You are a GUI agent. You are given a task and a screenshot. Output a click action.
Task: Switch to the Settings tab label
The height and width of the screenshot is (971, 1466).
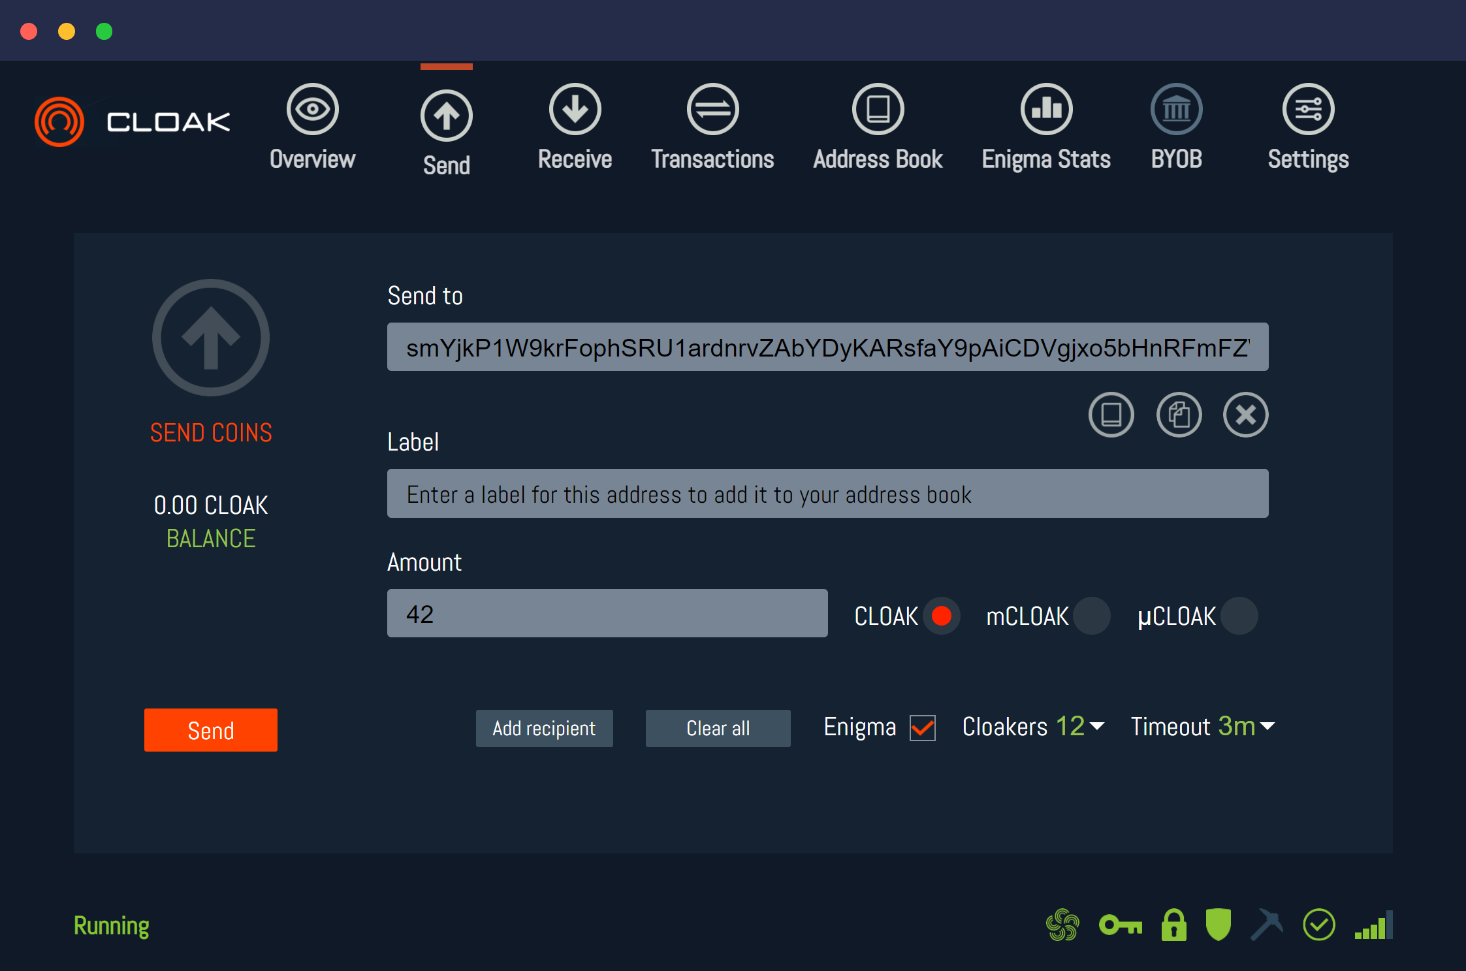point(1309,160)
